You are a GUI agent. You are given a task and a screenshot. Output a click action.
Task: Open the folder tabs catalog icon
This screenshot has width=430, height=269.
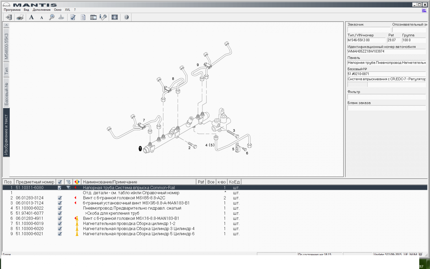[93, 17]
